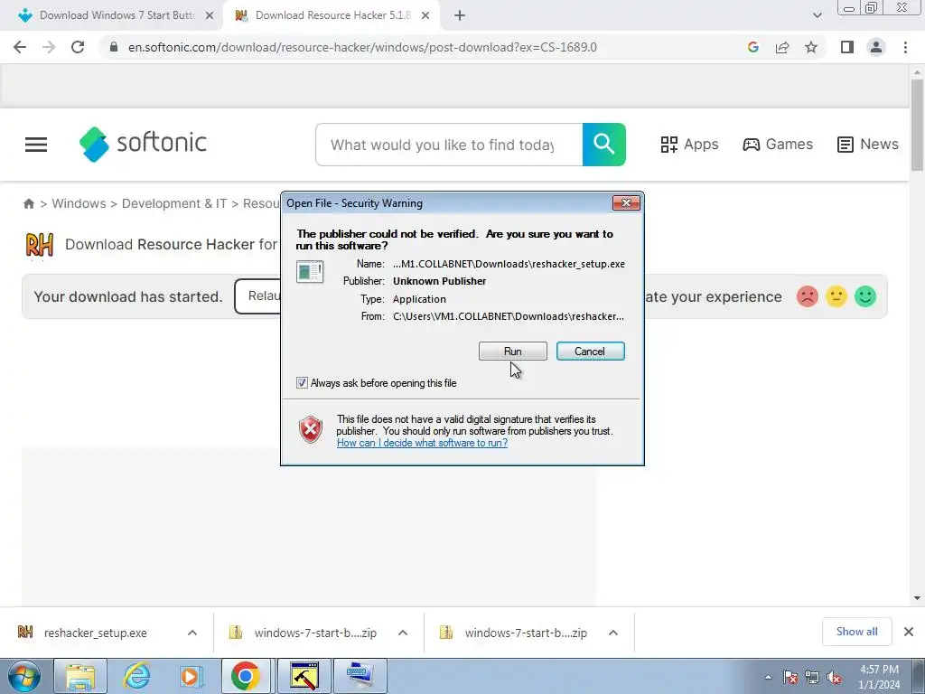Open the Development & IT breadcrumb link
The image size is (925, 694).
[x=174, y=203]
